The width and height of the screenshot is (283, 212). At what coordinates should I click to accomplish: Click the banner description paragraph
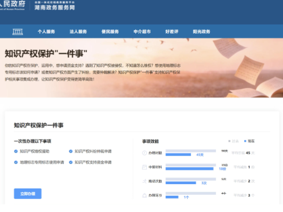click(x=92, y=72)
